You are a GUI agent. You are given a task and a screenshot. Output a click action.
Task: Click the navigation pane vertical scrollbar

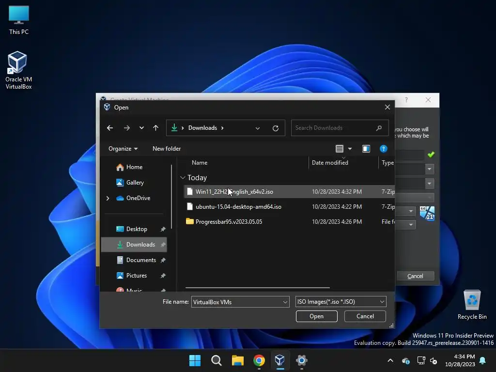point(171,196)
